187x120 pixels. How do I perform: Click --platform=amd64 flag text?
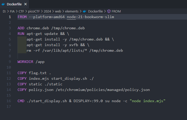coord(47,17)
